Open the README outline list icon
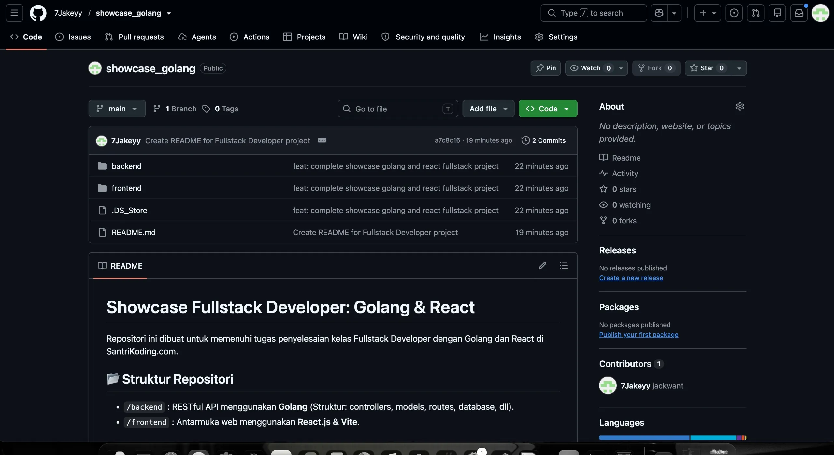 [564, 266]
